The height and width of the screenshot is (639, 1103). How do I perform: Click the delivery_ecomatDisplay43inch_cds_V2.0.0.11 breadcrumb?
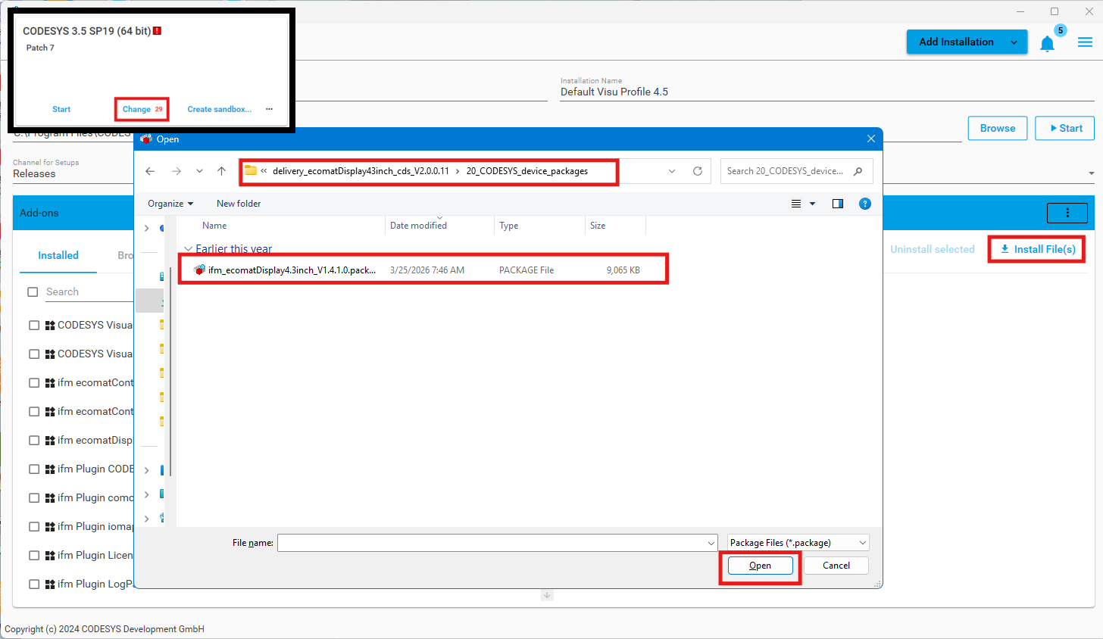[x=361, y=171]
